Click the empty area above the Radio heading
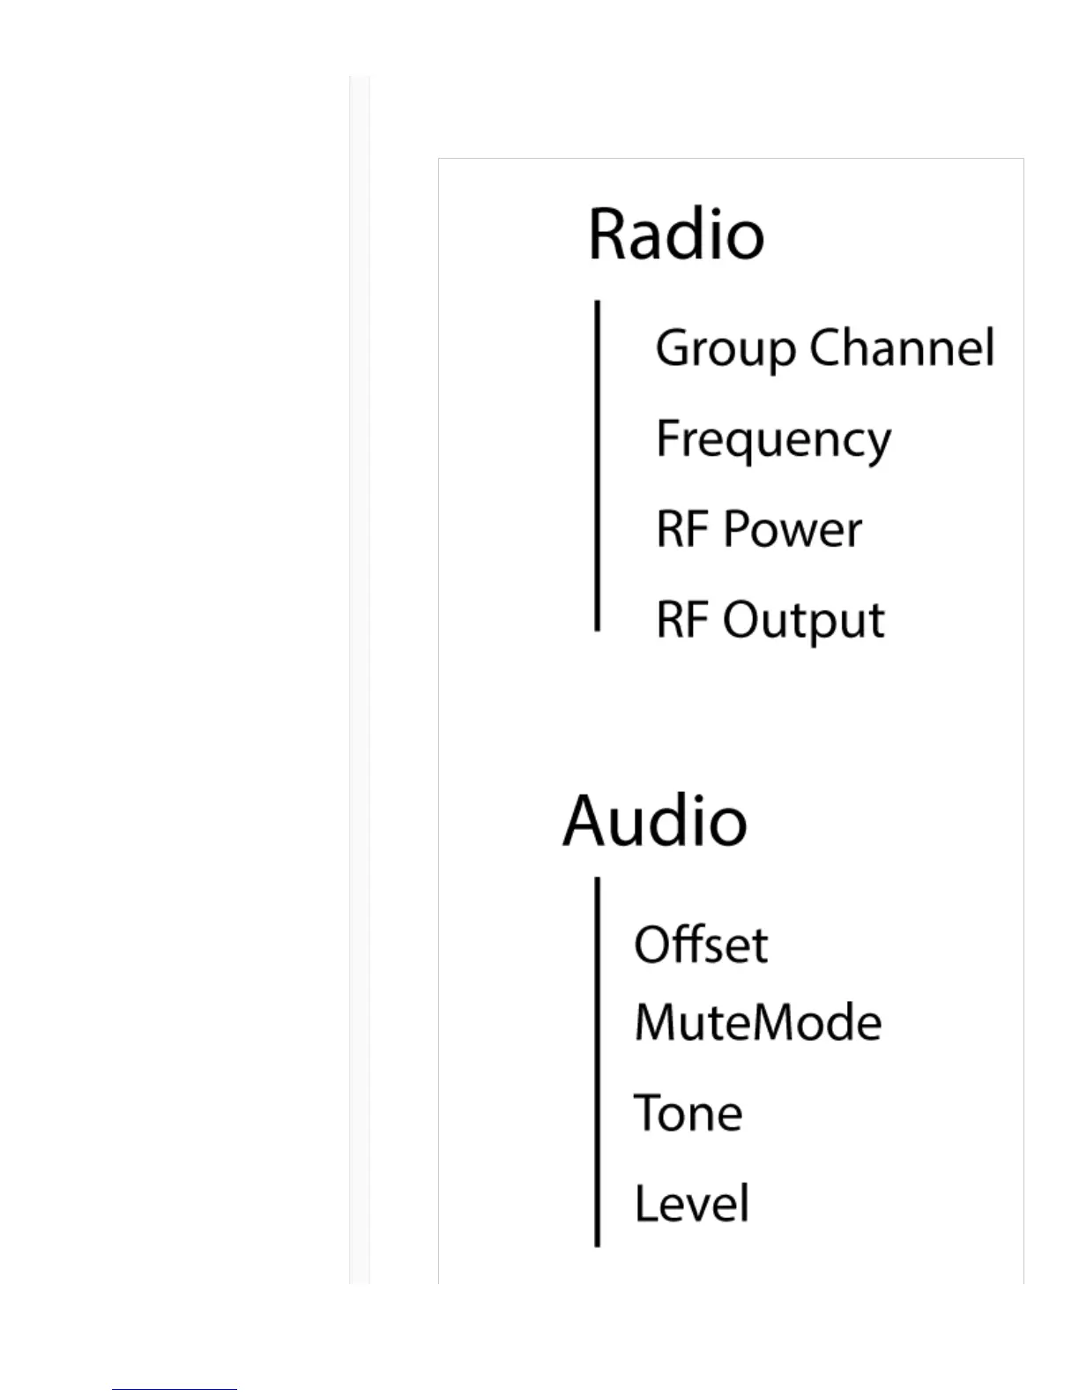 pyautogui.click(x=730, y=180)
